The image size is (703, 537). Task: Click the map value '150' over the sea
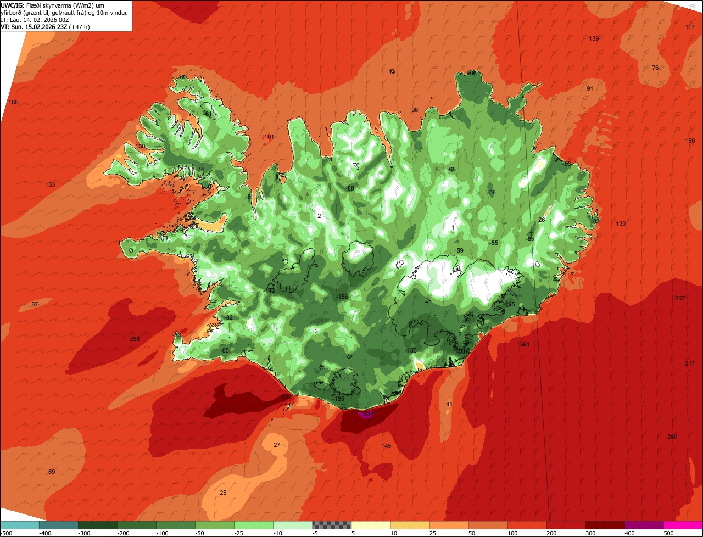click(690, 141)
